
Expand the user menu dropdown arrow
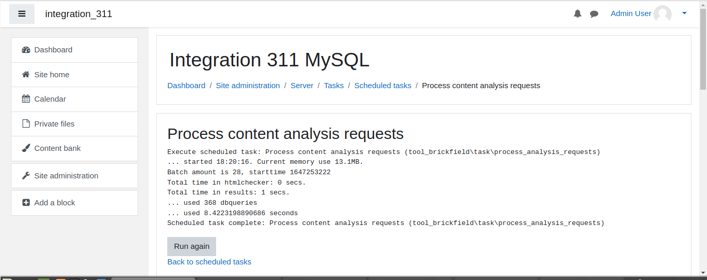684,13
